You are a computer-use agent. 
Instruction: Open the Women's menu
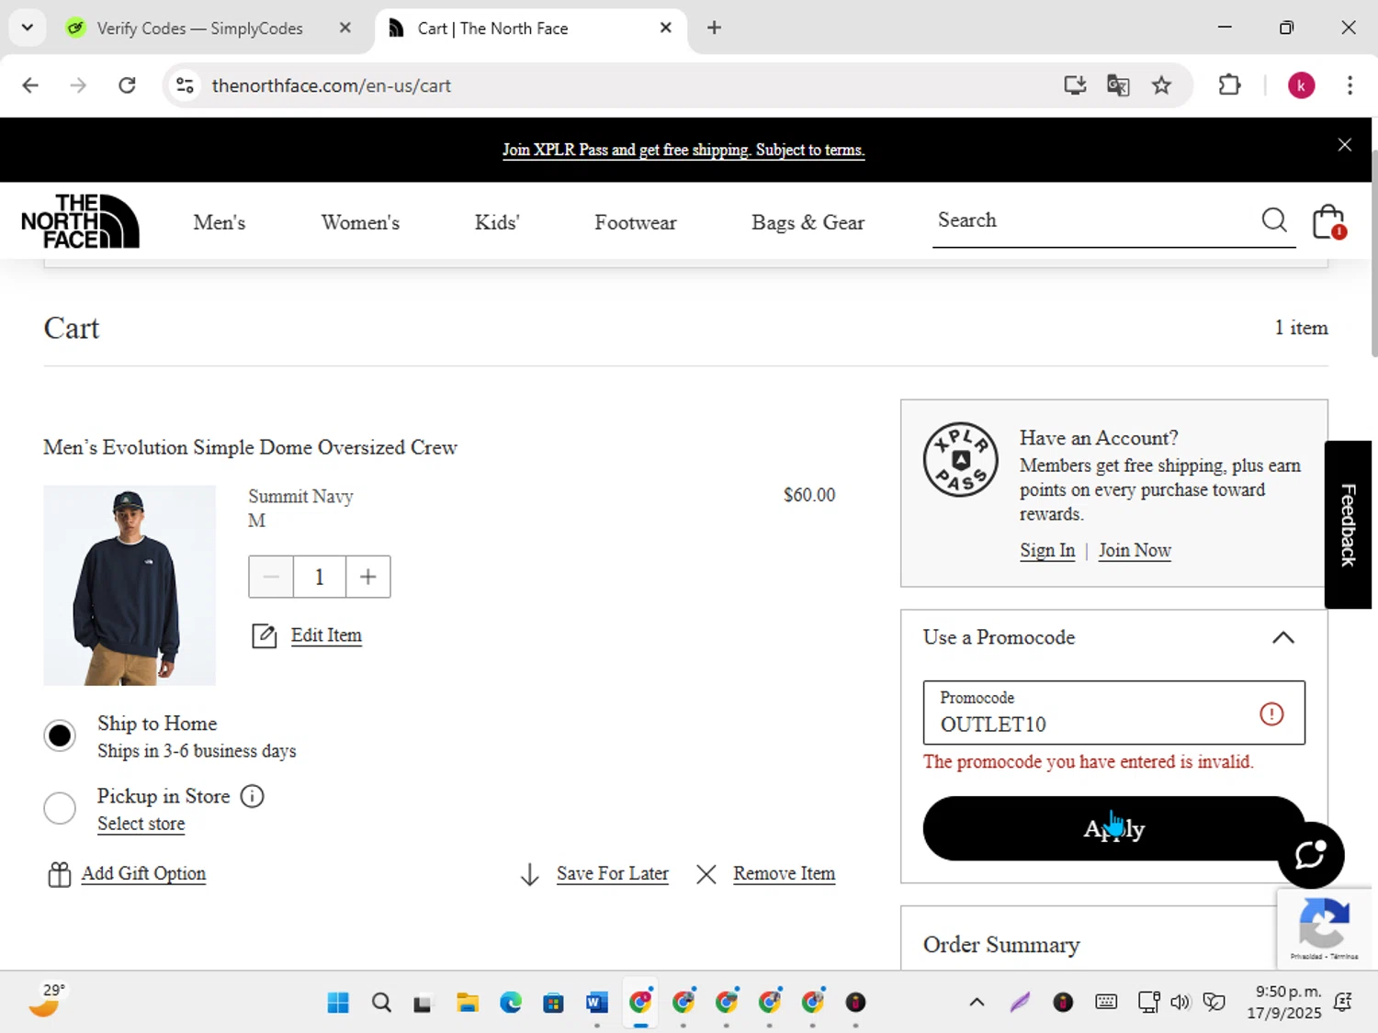(x=360, y=222)
